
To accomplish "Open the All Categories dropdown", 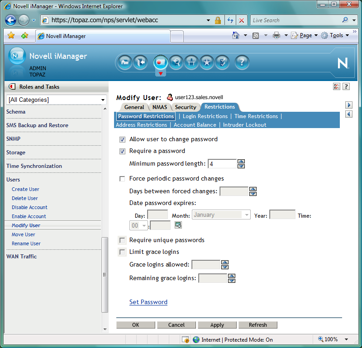I will [57, 100].
